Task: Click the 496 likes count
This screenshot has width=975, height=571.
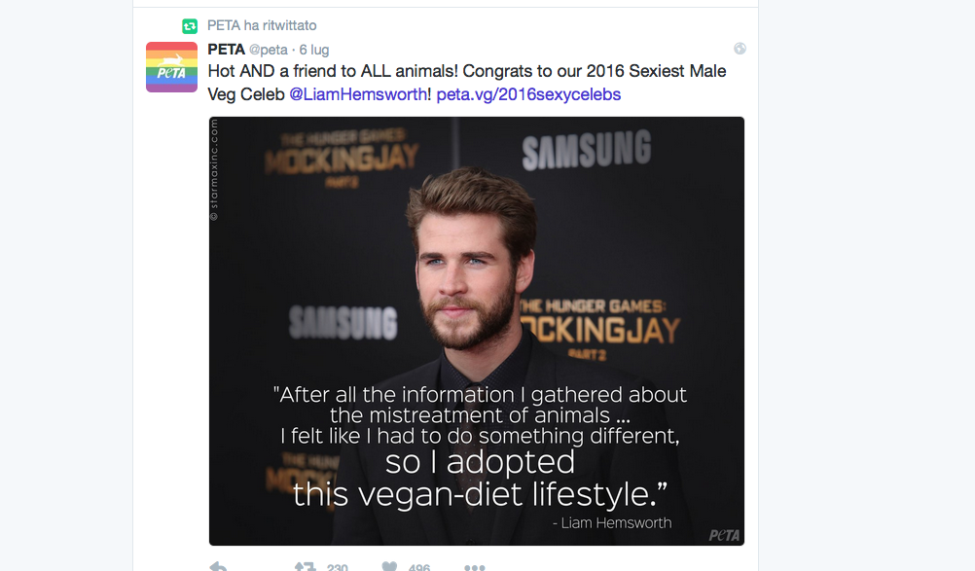Action: [x=419, y=567]
